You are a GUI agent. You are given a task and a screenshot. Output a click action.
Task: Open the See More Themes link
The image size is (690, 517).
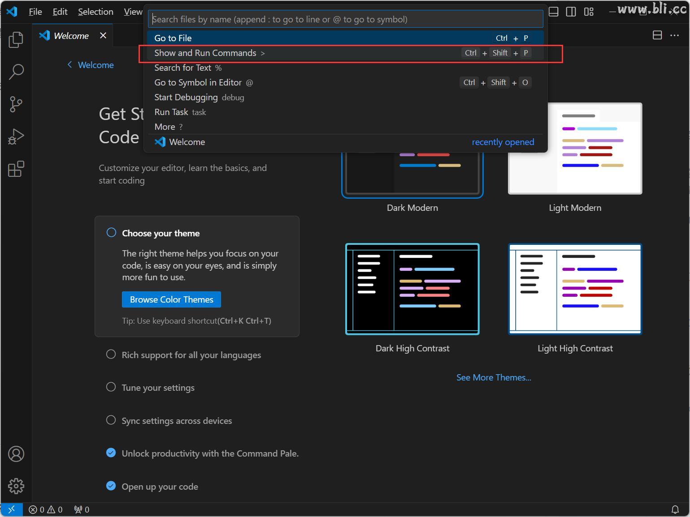pos(494,377)
